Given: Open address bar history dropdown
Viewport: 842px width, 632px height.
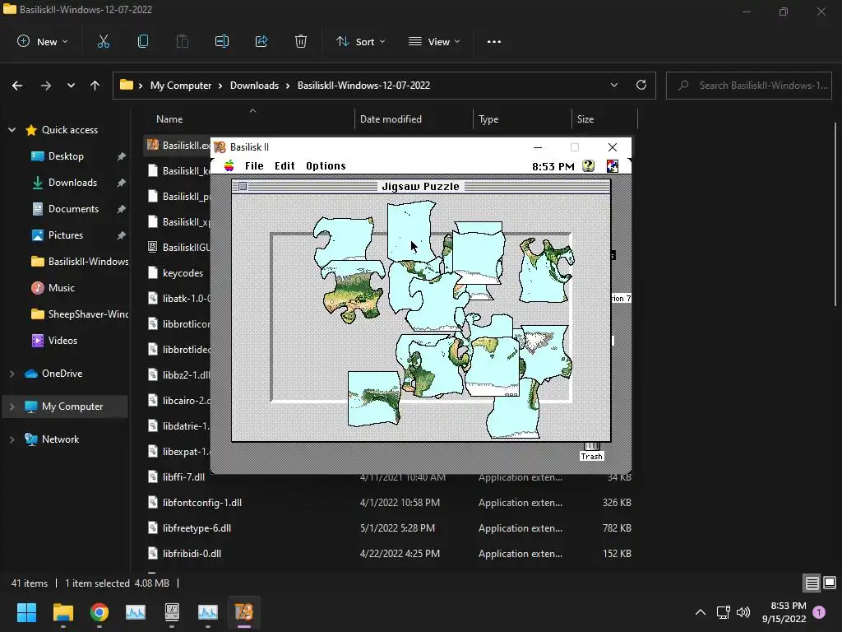Looking at the screenshot, I should 613,85.
